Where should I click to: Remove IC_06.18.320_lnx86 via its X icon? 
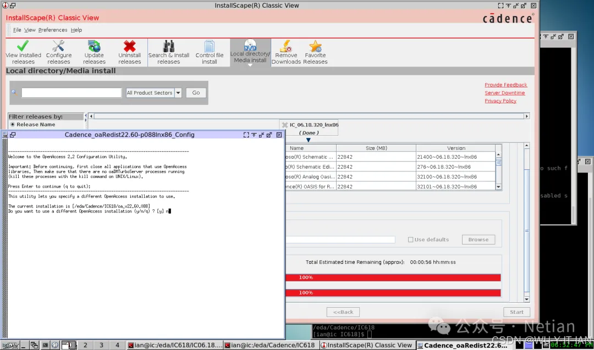285,125
